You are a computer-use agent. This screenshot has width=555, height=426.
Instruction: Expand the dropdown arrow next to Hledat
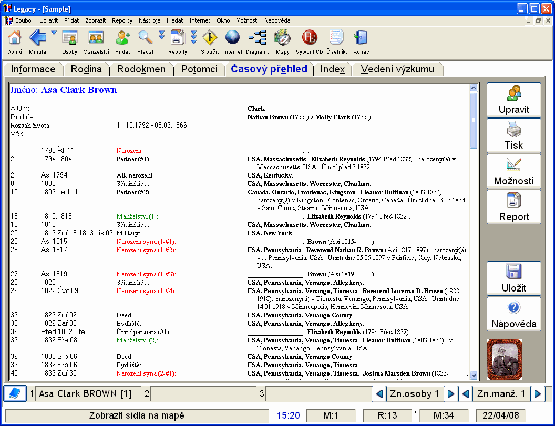click(161, 36)
